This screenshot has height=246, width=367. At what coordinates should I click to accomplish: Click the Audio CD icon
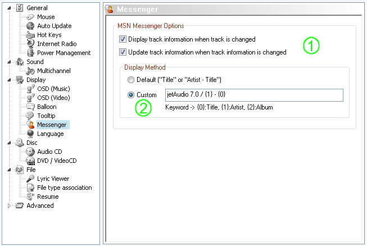(30, 152)
